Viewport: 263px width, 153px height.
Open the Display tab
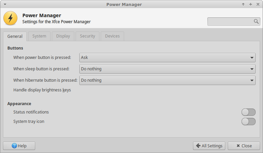coord(63,36)
